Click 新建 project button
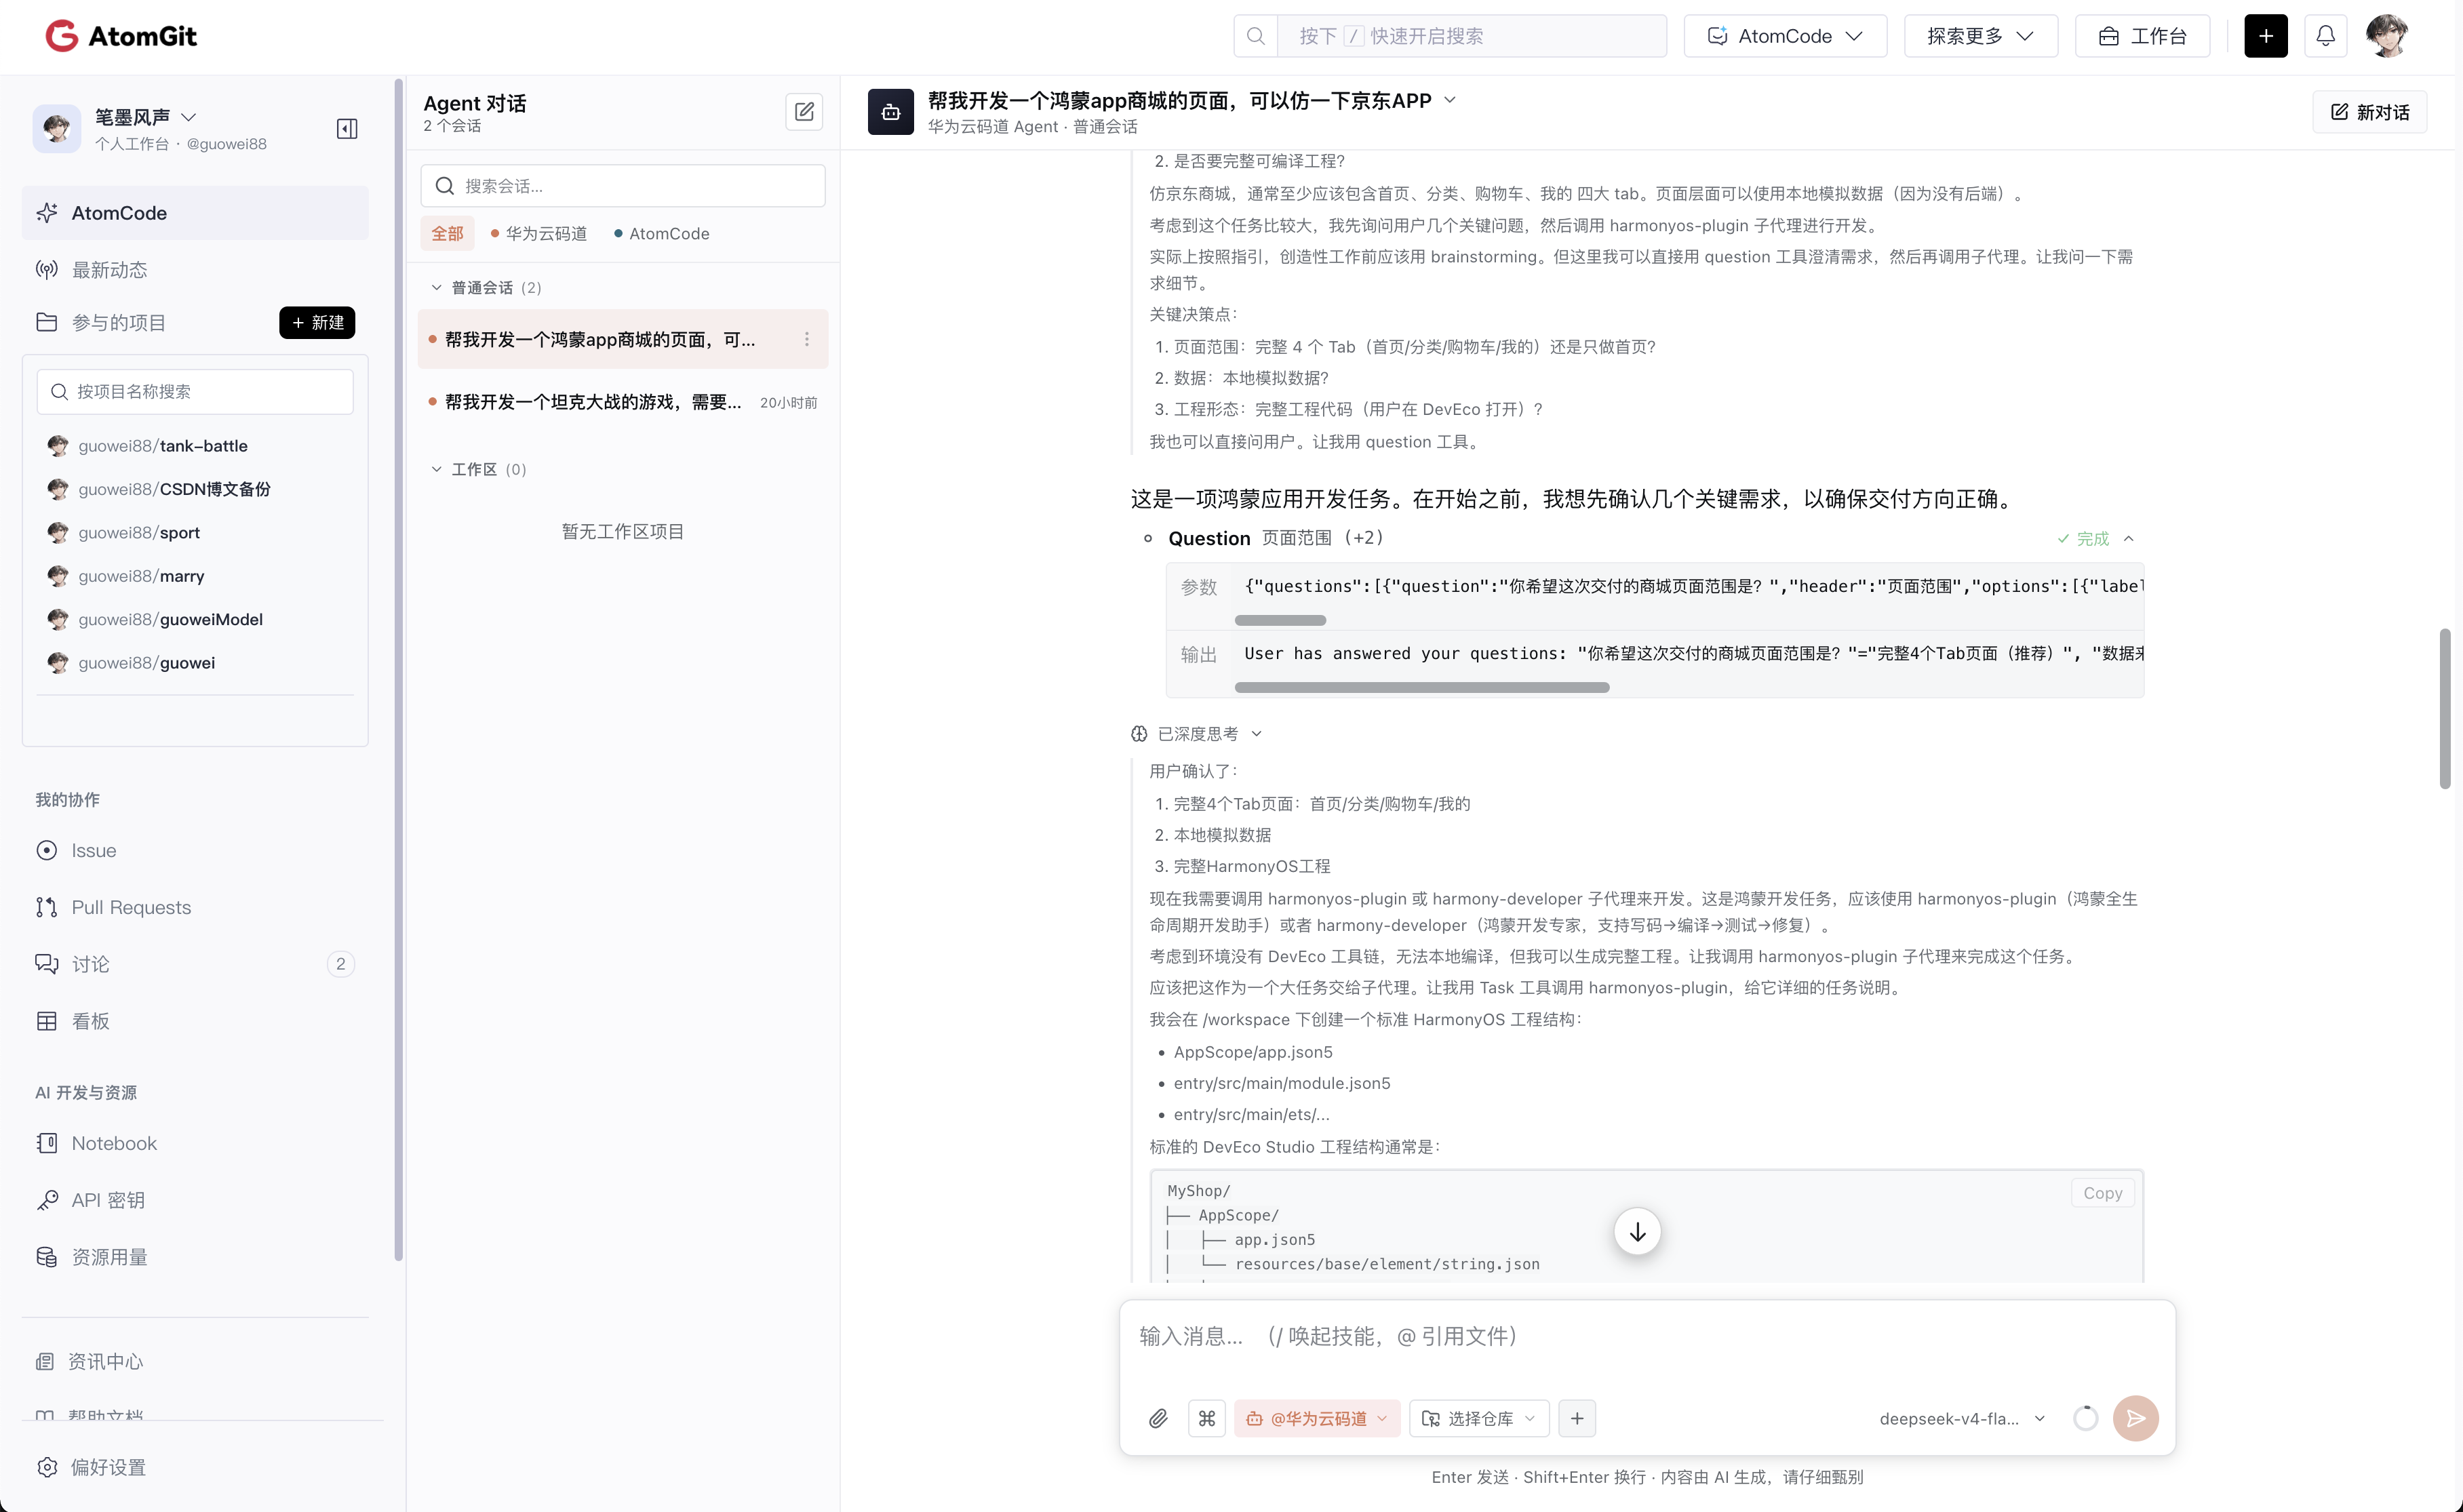The image size is (2463, 1512). point(317,323)
